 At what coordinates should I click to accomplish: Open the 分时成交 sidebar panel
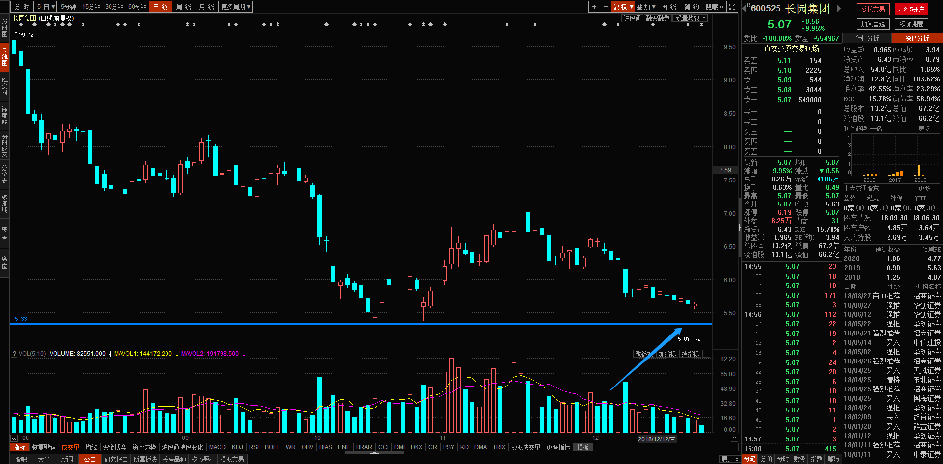5,145
